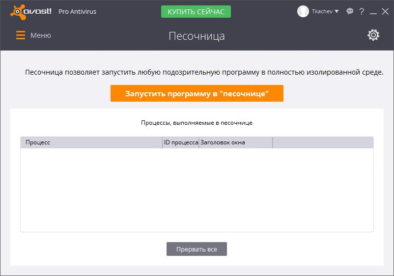
Task: Click the Pro Antivirus product label
Action: coord(78,12)
